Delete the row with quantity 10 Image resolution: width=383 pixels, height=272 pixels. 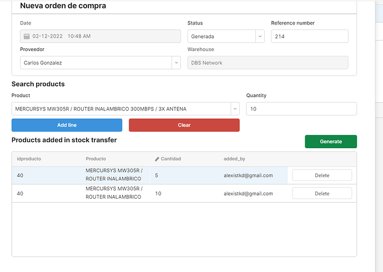coord(322,193)
